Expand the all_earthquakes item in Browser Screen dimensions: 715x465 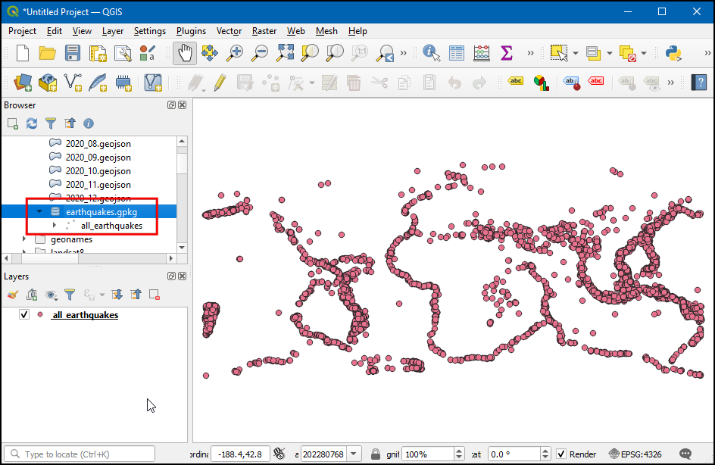[x=54, y=226]
